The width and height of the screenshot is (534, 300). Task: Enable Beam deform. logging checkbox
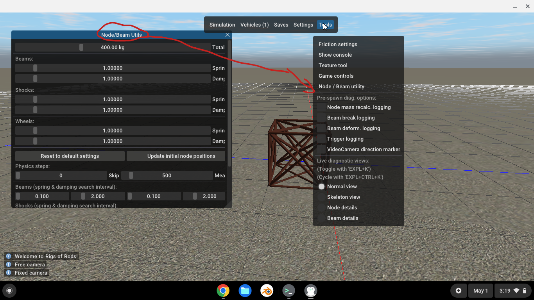coord(321,128)
